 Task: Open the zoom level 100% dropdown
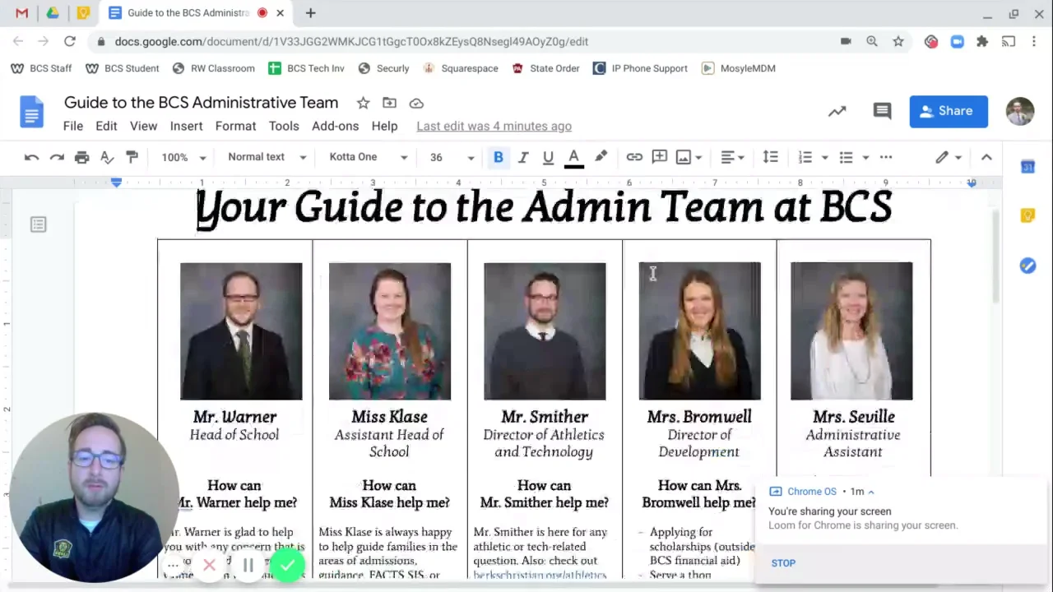coord(183,157)
